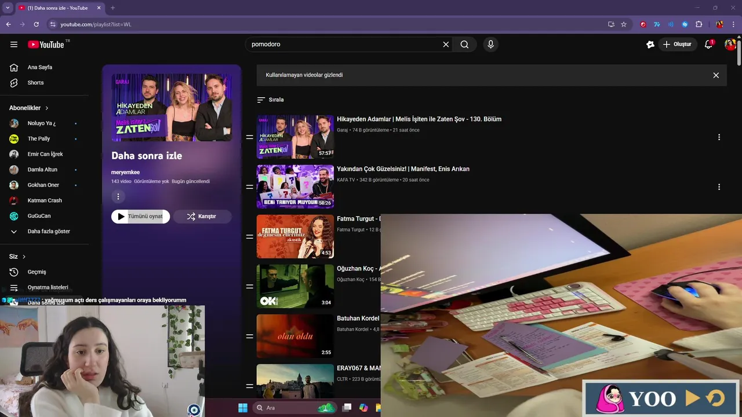Expand the Abonelikler section
Screen dimensions: 742x417
tap(29, 108)
